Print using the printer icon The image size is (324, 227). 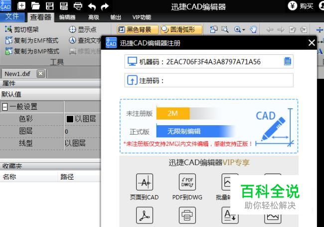pyautogui.click(x=78, y=6)
